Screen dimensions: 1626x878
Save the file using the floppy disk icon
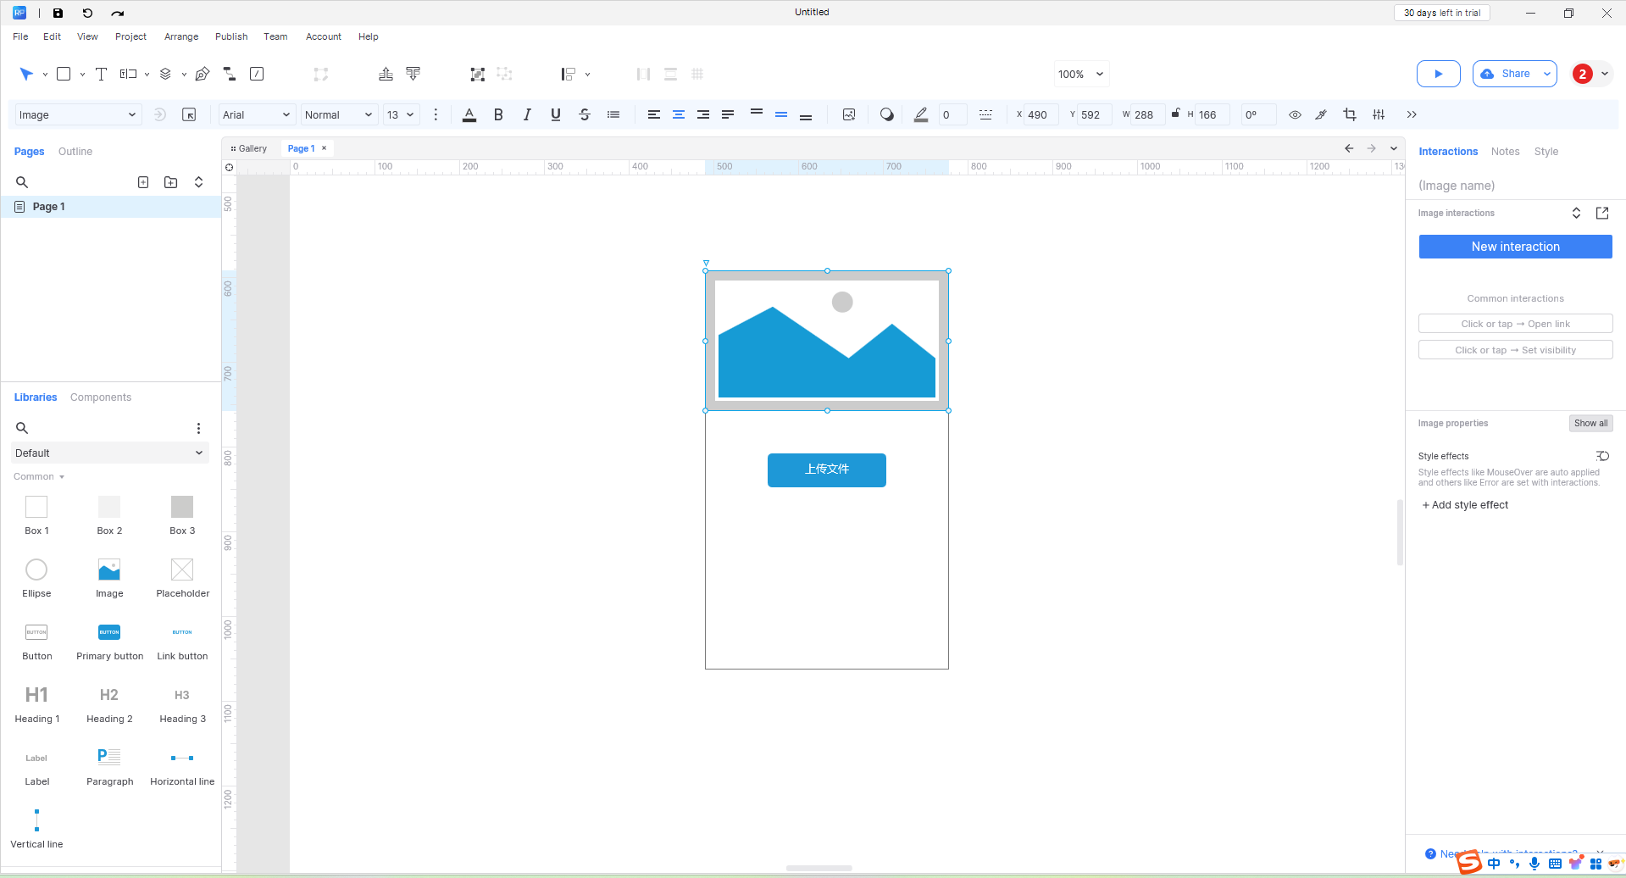tap(58, 13)
